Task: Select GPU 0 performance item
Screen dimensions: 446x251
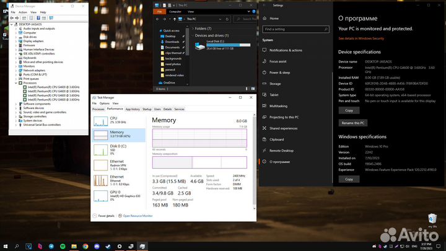Action: click(x=118, y=195)
